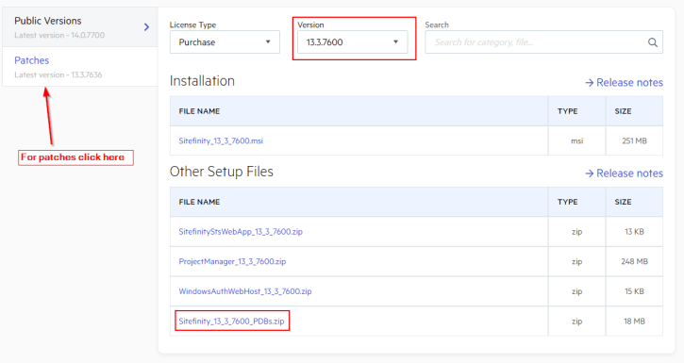This screenshot has height=363, width=684.
Task: Click the Other Setup Files heading
Action: pos(221,172)
